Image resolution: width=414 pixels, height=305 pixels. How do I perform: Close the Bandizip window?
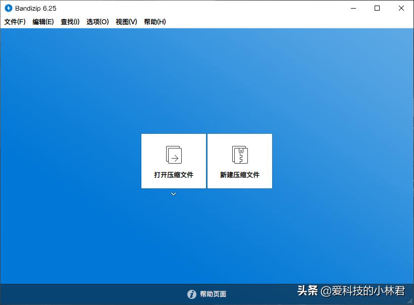[x=400, y=8]
